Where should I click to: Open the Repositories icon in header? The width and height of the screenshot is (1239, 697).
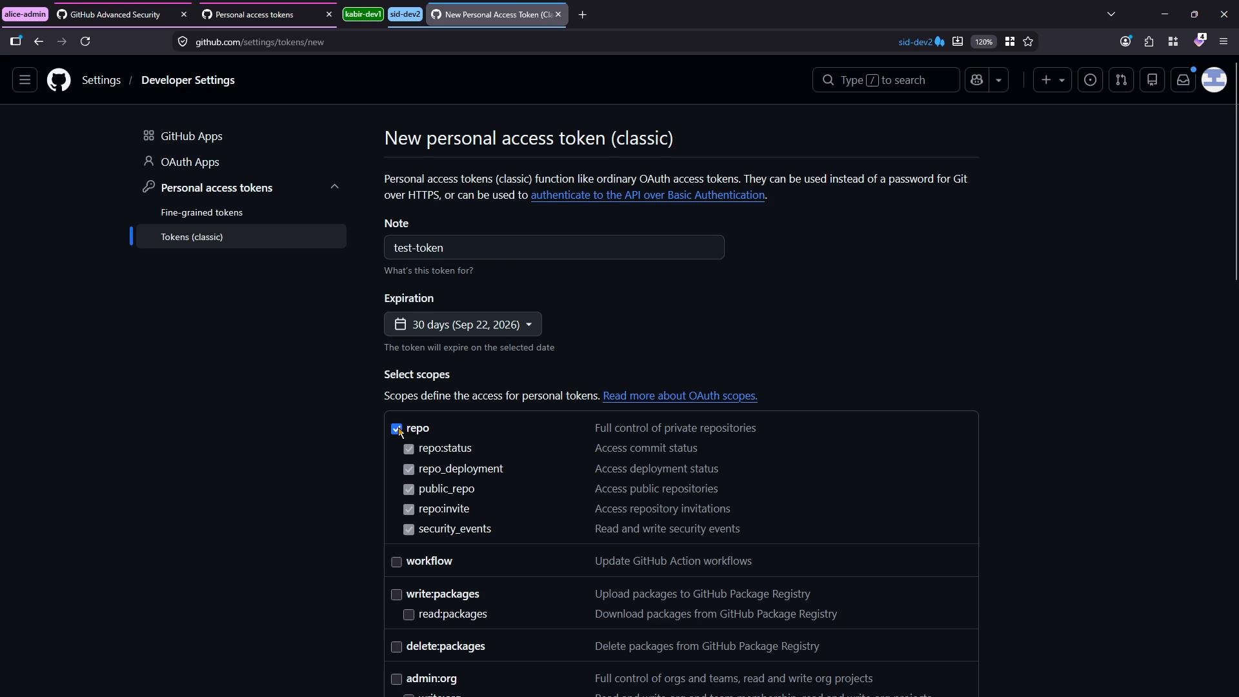(x=1152, y=81)
